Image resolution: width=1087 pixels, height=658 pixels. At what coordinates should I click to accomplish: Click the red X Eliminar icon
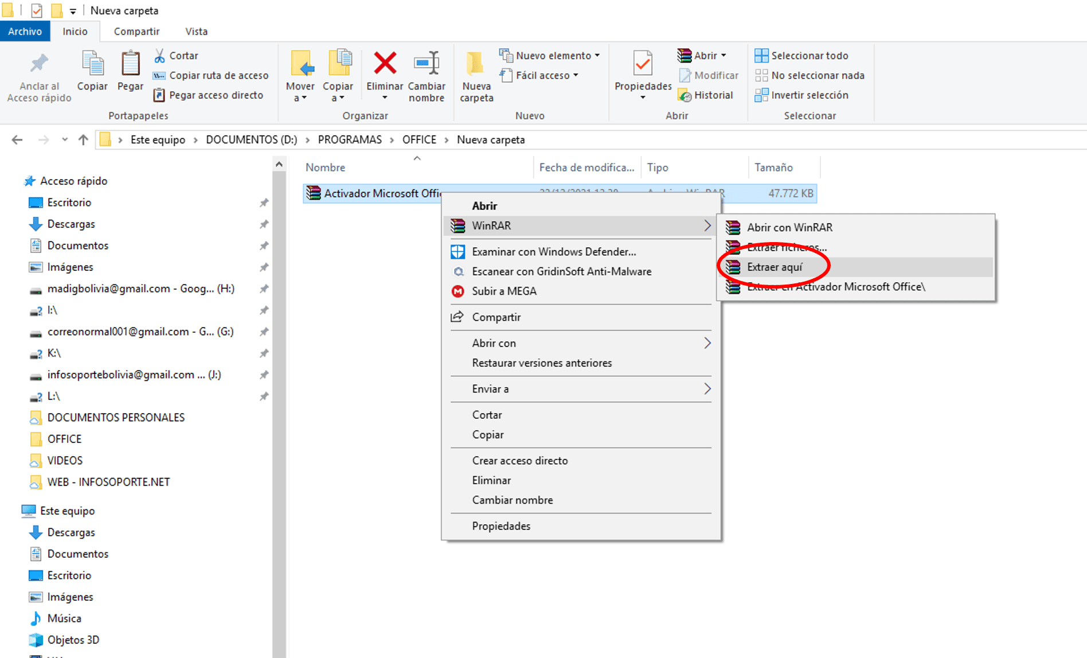385,63
